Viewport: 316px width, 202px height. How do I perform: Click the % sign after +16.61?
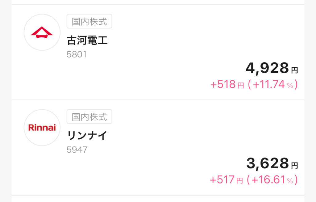click(x=290, y=181)
